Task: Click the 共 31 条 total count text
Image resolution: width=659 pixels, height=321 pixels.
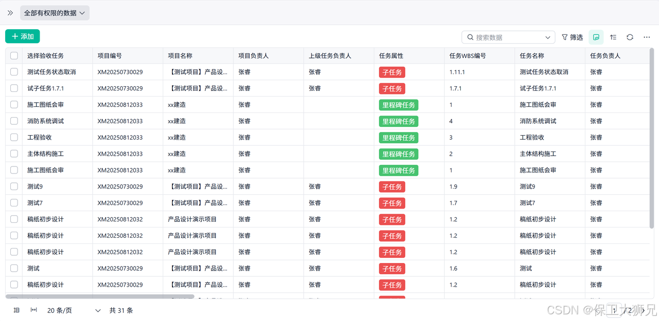Action: (x=122, y=310)
